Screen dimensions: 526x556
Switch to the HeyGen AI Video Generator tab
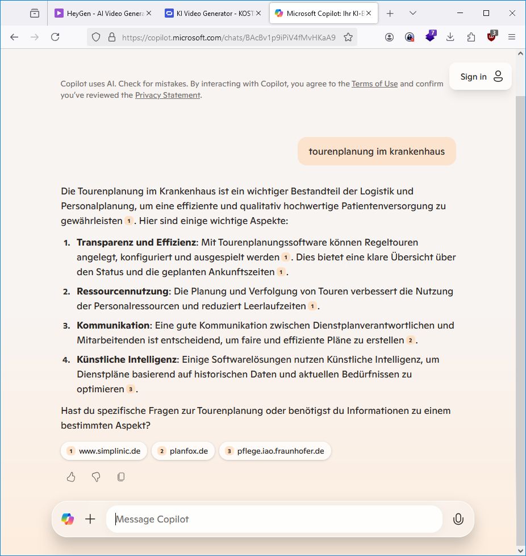pyautogui.click(x=103, y=14)
